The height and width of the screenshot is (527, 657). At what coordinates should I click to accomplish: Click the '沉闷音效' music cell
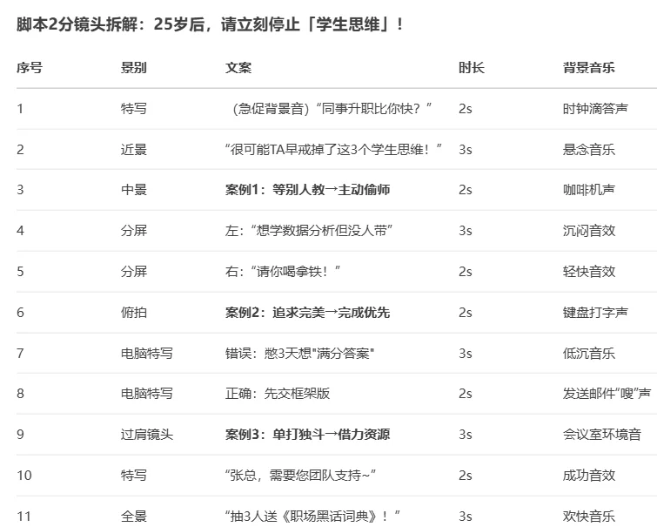(x=589, y=230)
